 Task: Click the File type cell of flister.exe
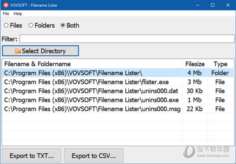click(220, 82)
